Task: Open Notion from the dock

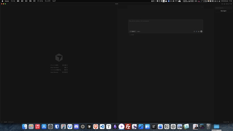Action: [x=167, y=127]
